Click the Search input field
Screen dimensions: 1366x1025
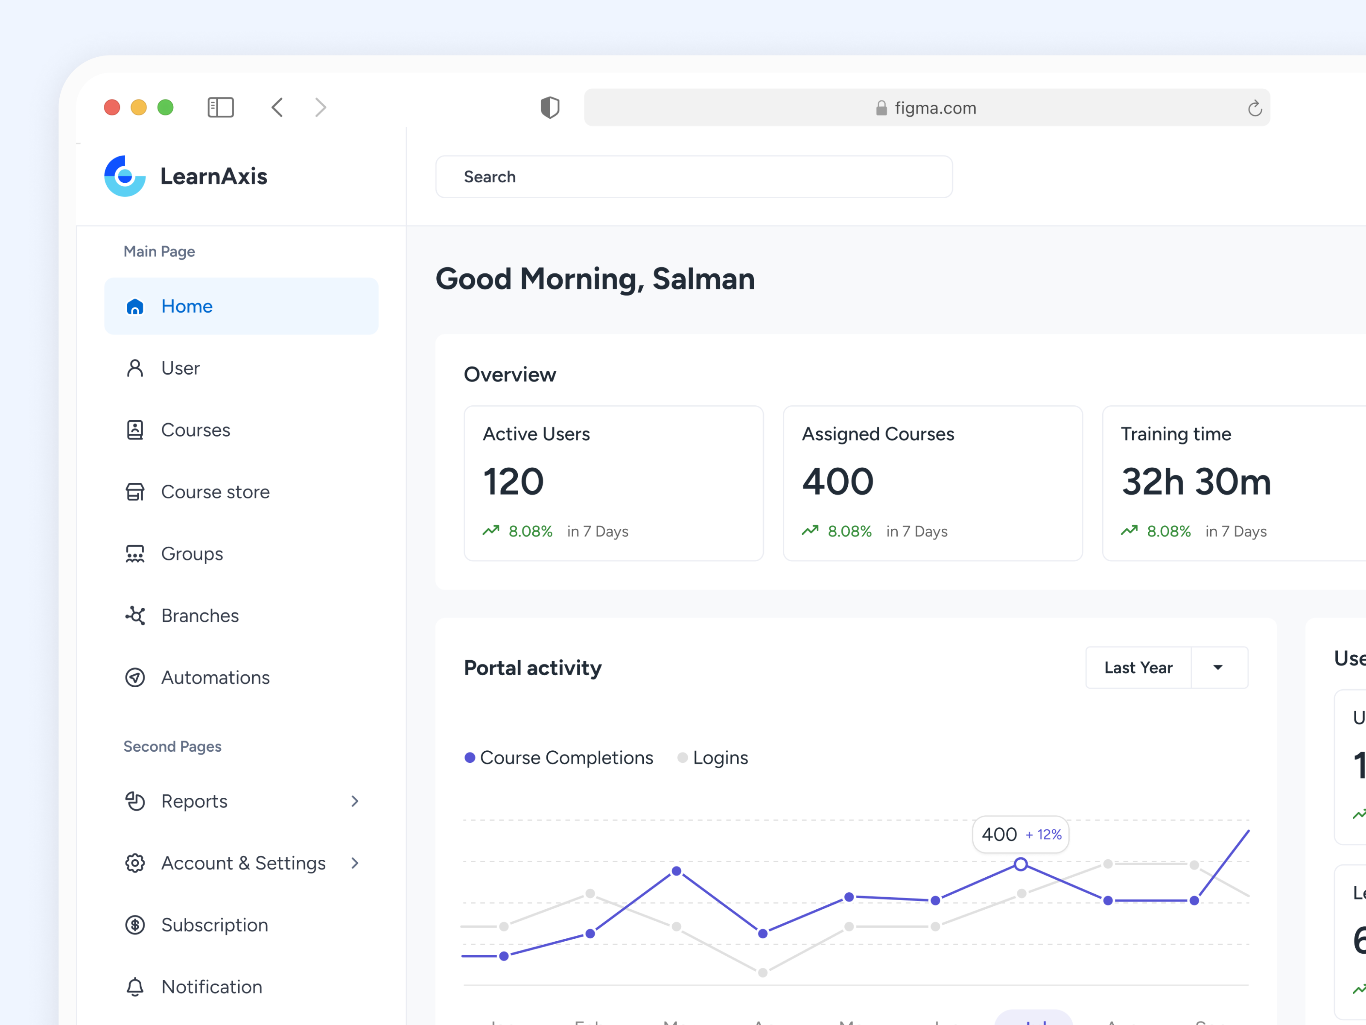[x=693, y=177]
